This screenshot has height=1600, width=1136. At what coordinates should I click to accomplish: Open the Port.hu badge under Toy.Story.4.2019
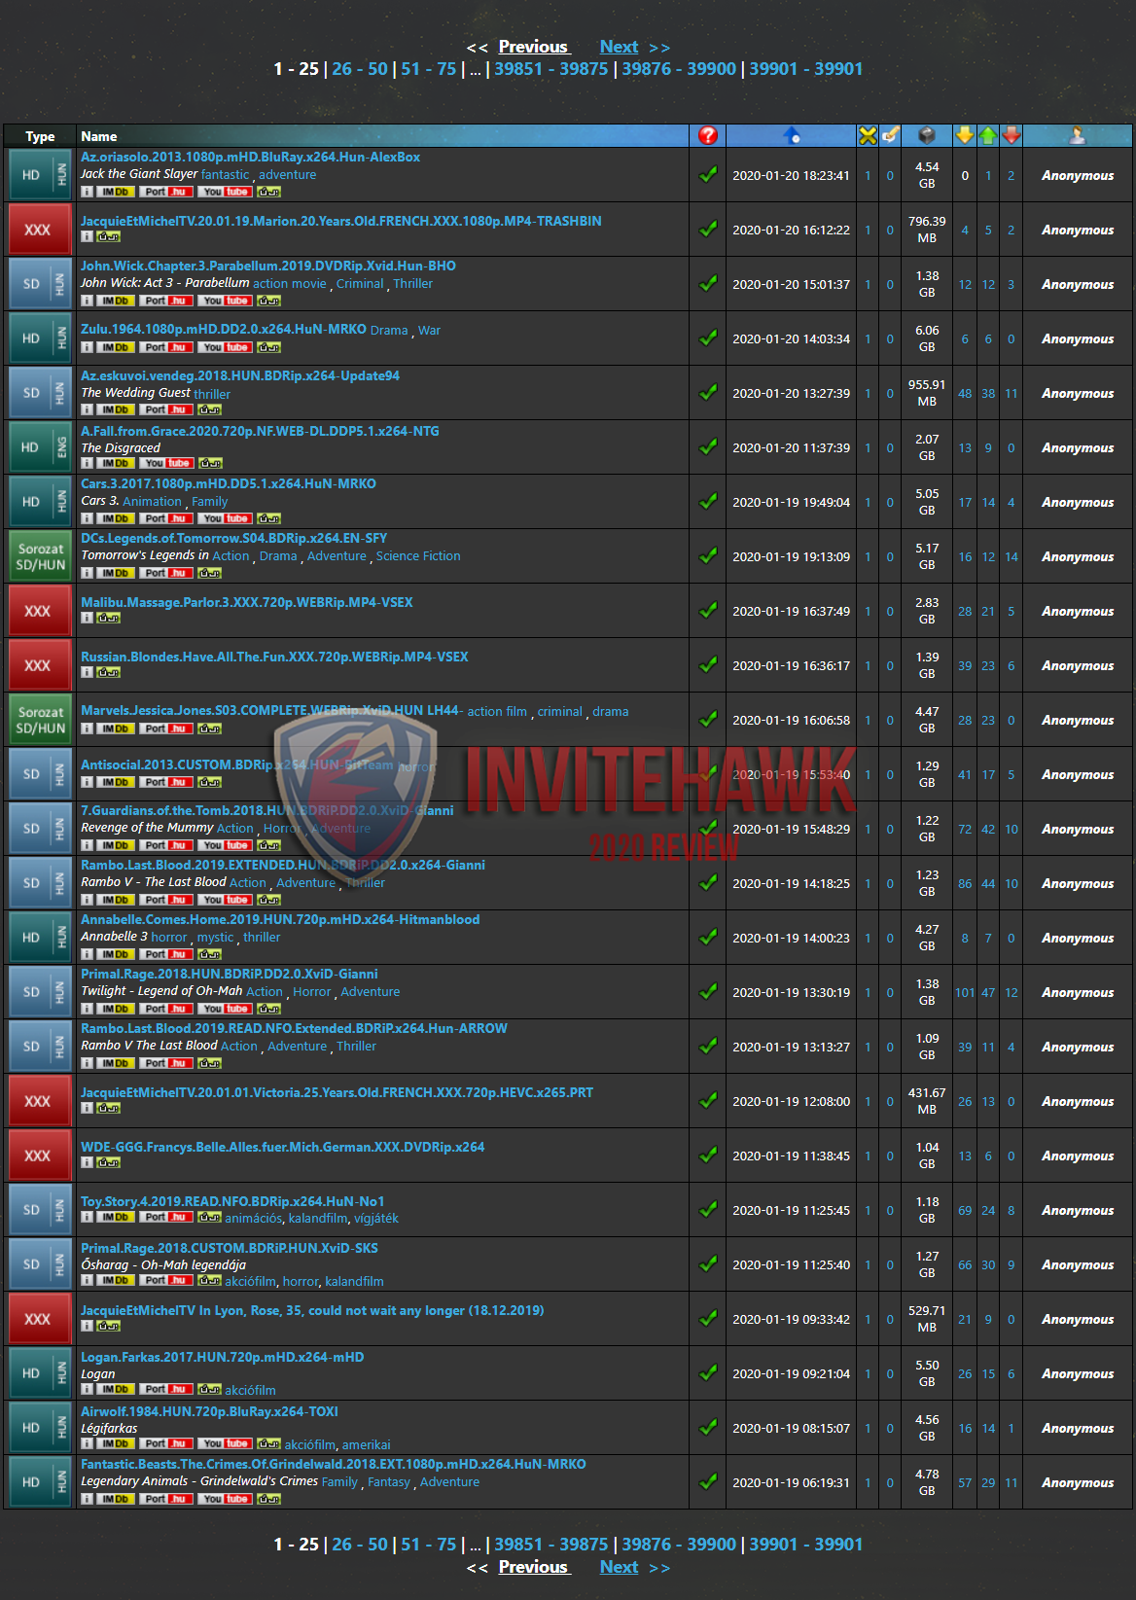click(165, 1218)
